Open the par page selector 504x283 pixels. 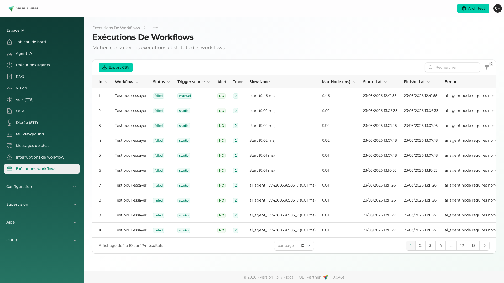pyautogui.click(x=305, y=246)
